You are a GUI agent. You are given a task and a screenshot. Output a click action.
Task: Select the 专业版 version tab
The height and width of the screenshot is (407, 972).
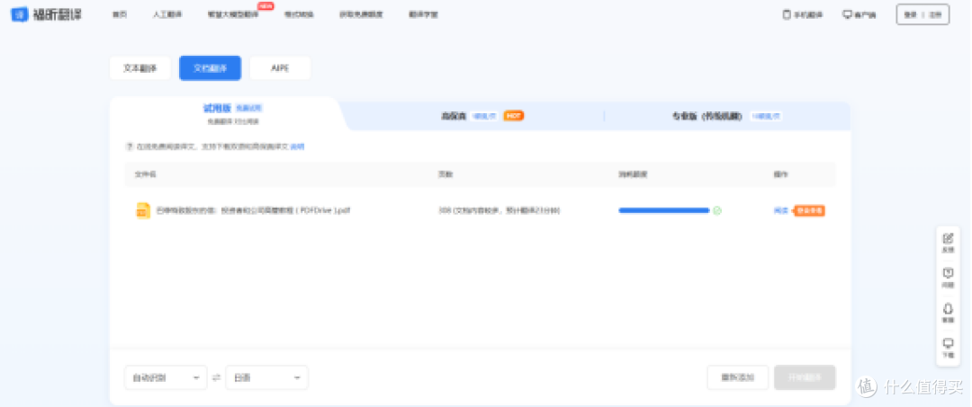(726, 116)
